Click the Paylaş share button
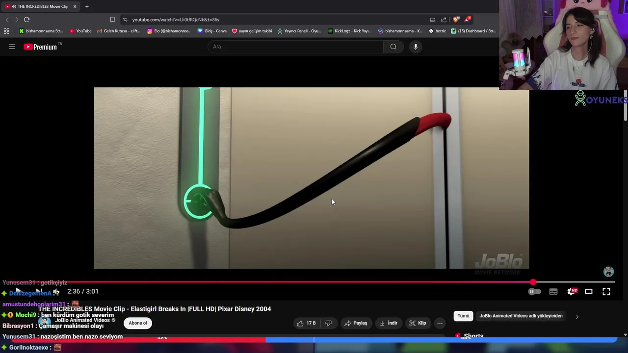The image size is (628, 353). coord(356,323)
